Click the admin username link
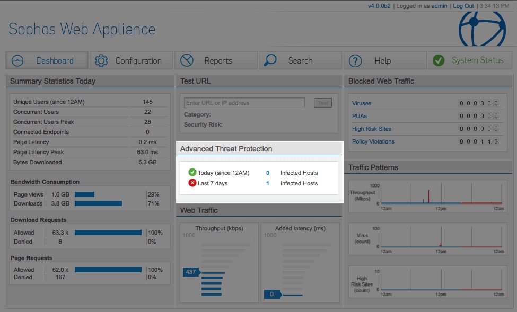This screenshot has width=517, height=312. point(439,6)
